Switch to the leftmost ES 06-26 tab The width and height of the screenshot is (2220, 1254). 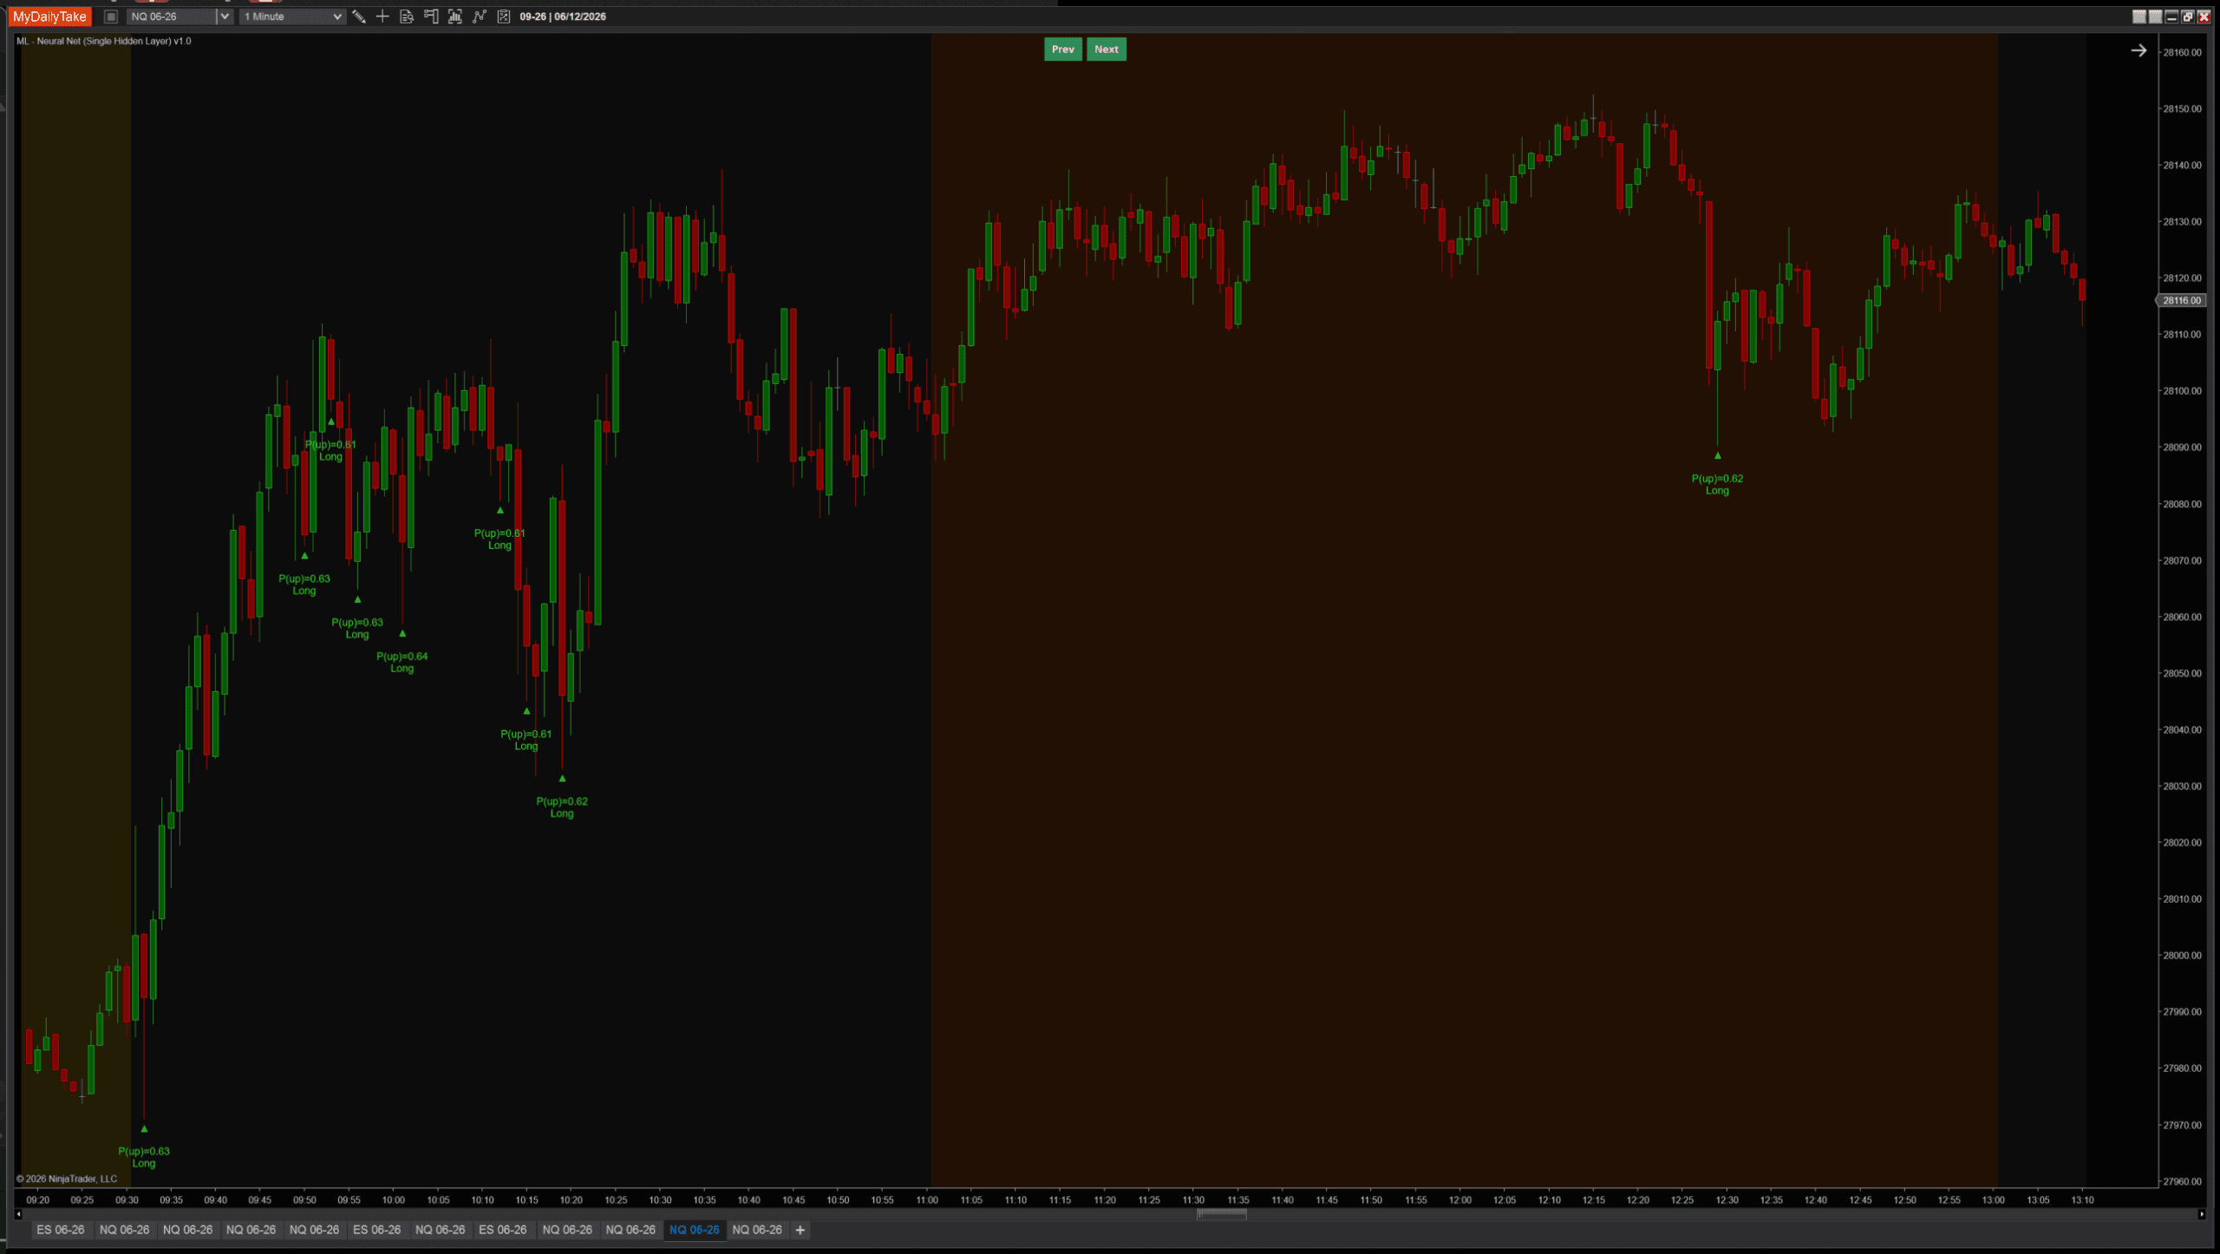click(61, 1230)
